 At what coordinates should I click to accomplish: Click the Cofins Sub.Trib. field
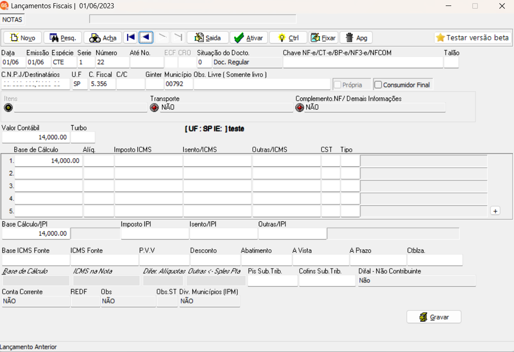(327, 281)
